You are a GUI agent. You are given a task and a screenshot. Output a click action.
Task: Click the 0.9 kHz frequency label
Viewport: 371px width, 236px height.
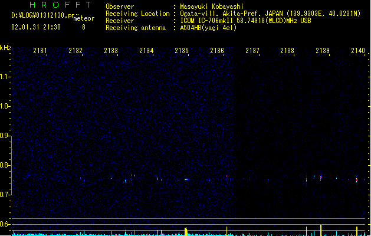[x=5, y=136]
